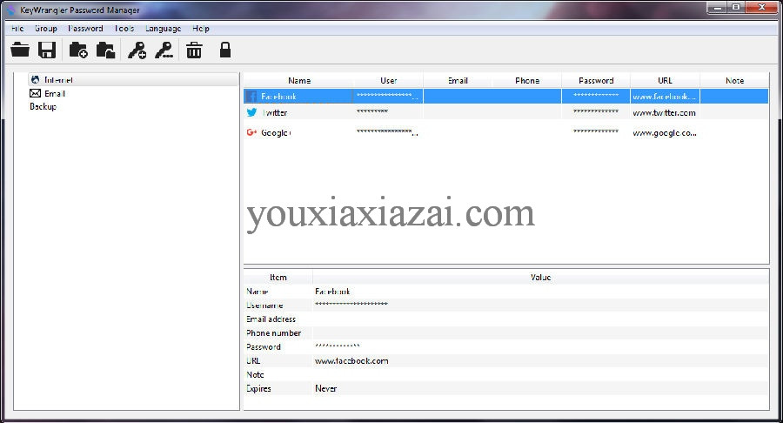The width and height of the screenshot is (783, 423).
Task: Sort by the URL column header
Action: [666, 80]
